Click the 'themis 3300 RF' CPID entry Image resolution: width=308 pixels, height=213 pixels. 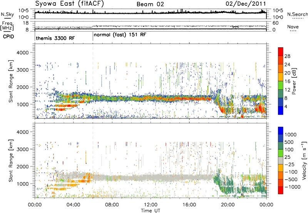pos(55,38)
